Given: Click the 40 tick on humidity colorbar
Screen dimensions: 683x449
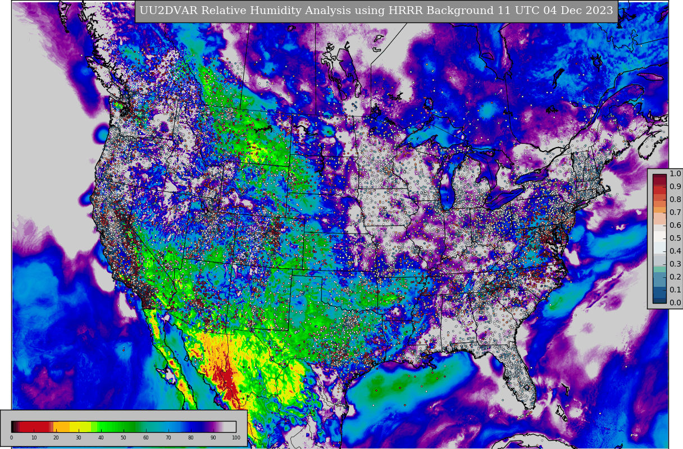Looking at the screenshot, I should tap(101, 438).
